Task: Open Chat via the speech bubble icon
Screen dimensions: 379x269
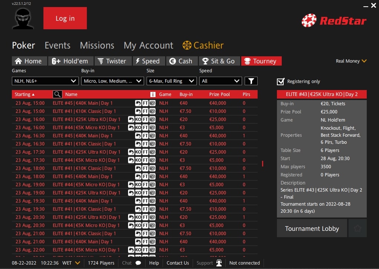Action: tap(138, 263)
